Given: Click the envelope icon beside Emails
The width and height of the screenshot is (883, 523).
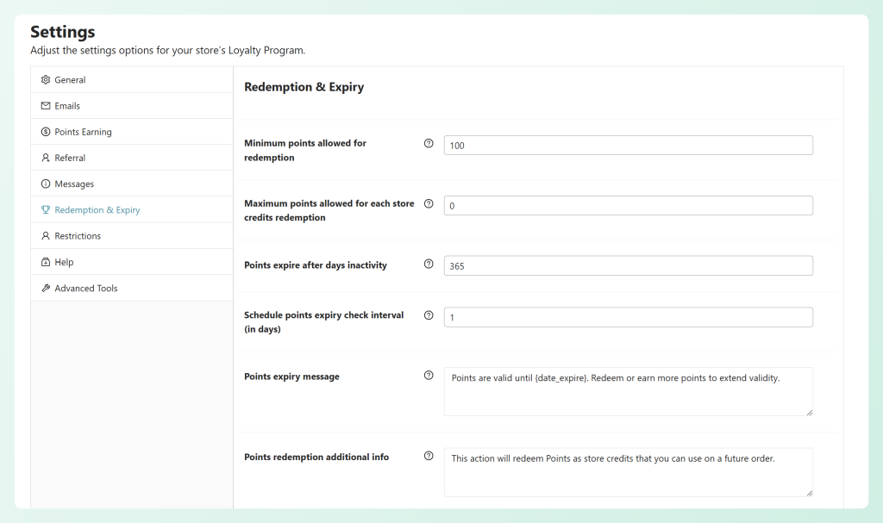Looking at the screenshot, I should pyautogui.click(x=45, y=105).
